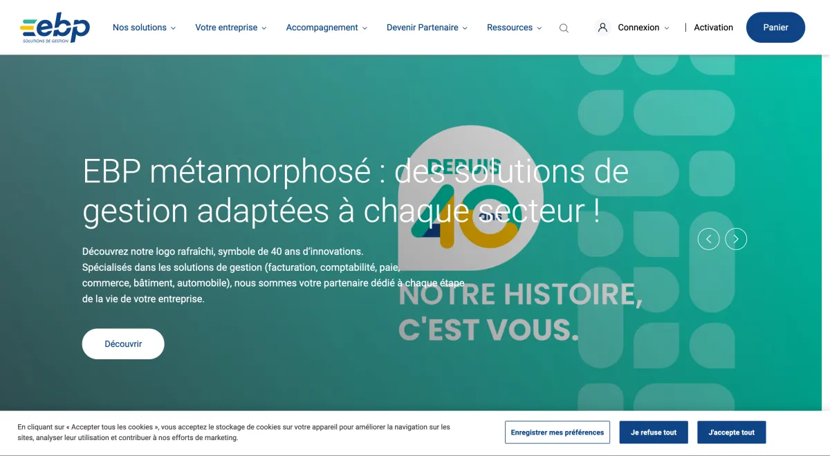This screenshot has height=456, width=830.
Task: Expand chevron next to Nos solutions
Action: click(x=173, y=28)
